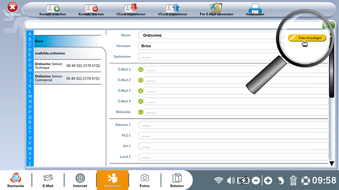Jump to letter M in index
The image size is (339, 190).
point(30,96)
